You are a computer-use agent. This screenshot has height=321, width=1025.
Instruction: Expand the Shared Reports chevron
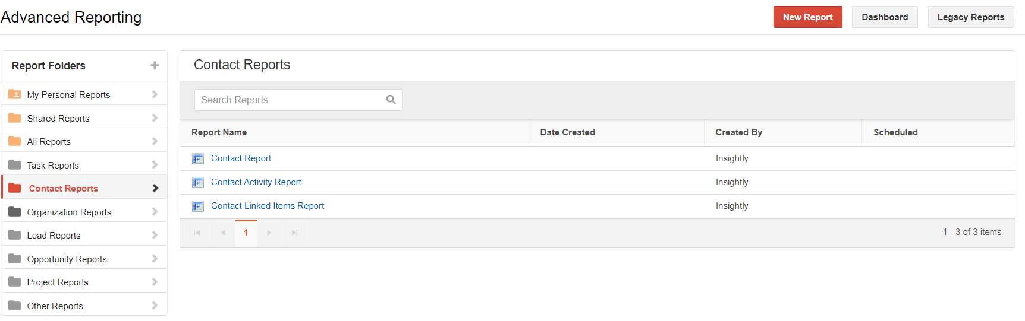click(x=155, y=118)
